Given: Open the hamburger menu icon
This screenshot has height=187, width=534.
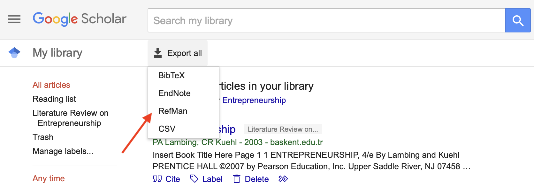Looking at the screenshot, I should pyautogui.click(x=14, y=19).
